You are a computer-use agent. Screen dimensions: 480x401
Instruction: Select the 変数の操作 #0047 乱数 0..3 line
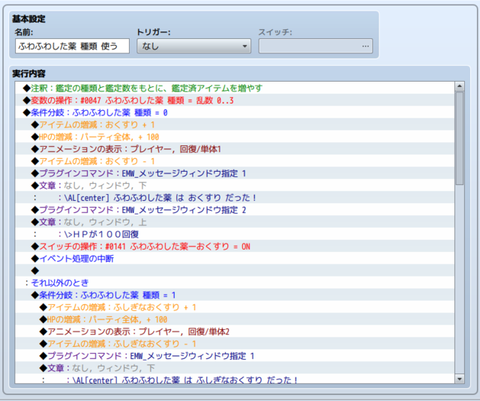[x=235, y=100]
